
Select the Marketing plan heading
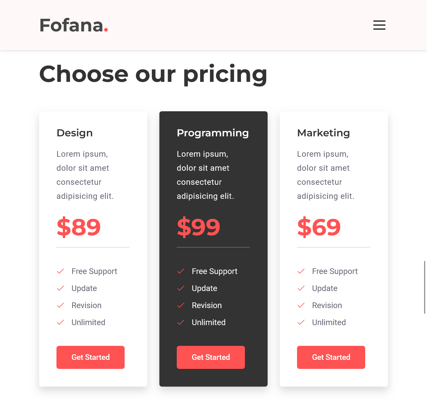323,133
